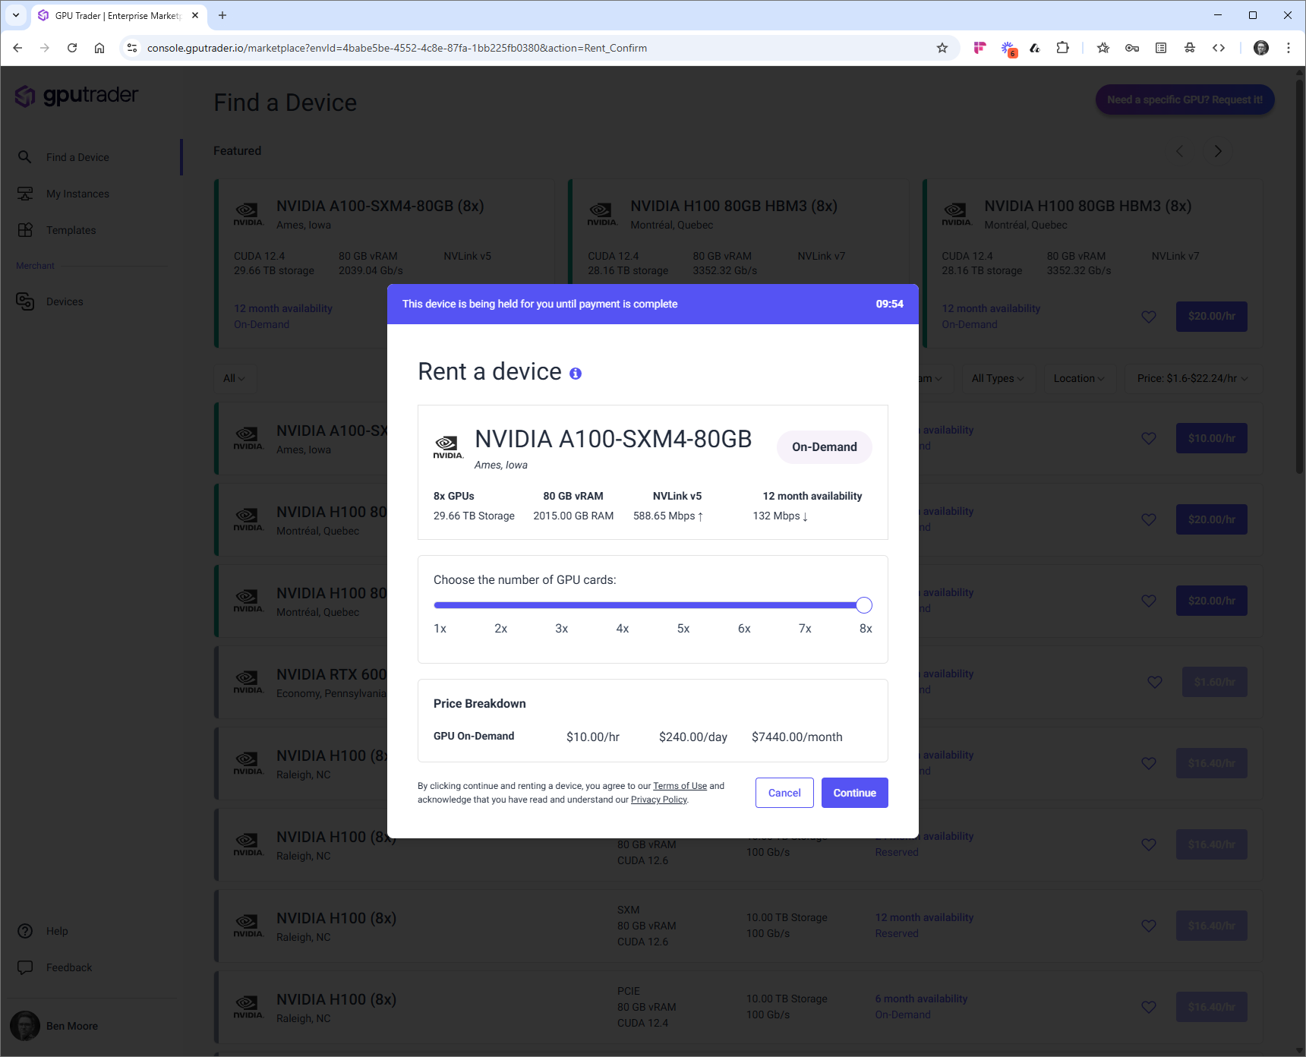Click the 12 month availability dialog text

(812, 496)
